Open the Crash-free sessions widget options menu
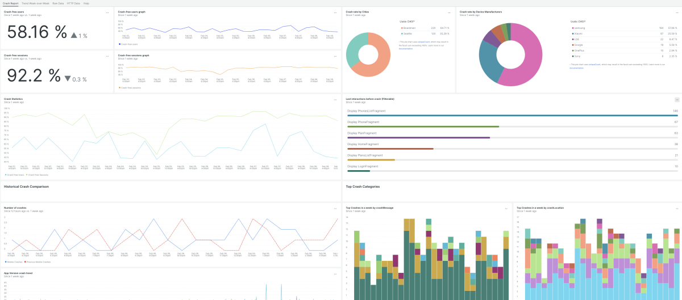Image resolution: width=682 pixels, height=300 pixels. tap(107, 56)
